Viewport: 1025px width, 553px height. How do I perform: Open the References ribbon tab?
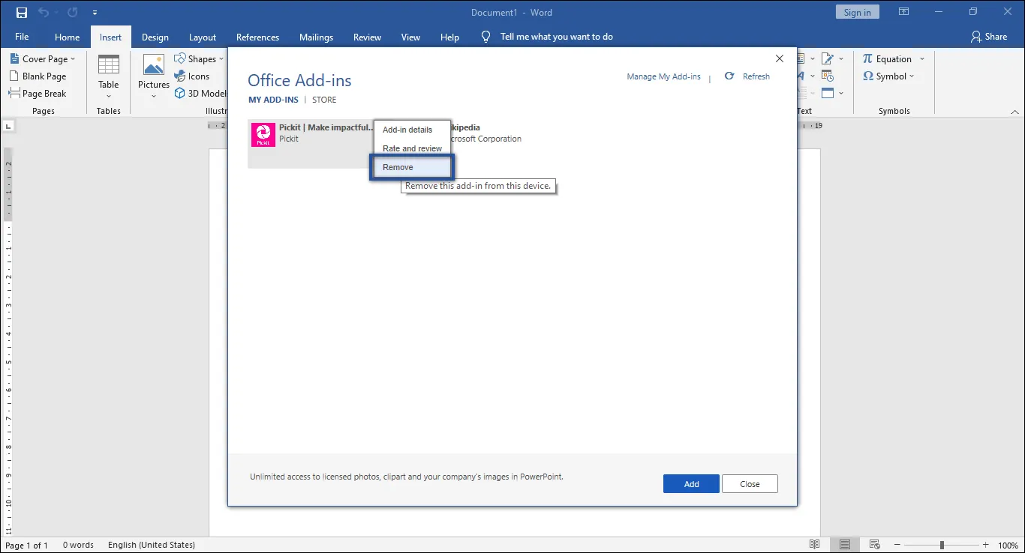pos(257,37)
